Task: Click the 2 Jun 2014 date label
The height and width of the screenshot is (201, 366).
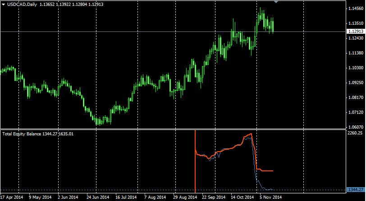Action: point(69,197)
